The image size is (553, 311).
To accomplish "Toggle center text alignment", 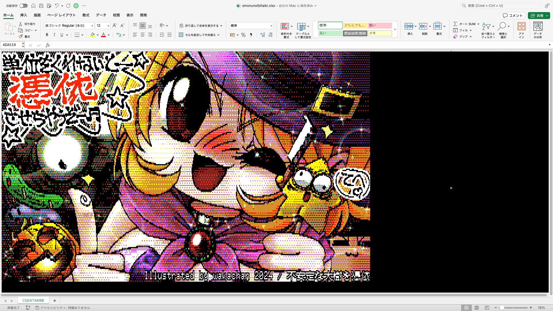I will 143,35.
